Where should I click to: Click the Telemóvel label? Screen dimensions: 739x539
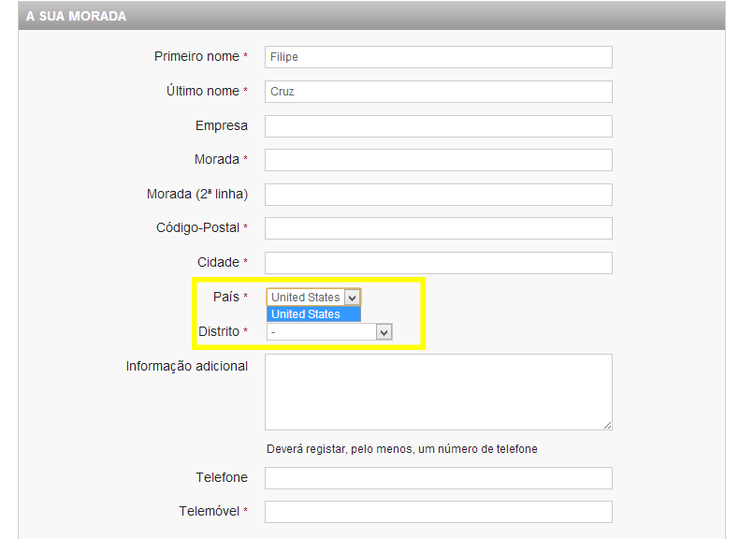tap(210, 511)
